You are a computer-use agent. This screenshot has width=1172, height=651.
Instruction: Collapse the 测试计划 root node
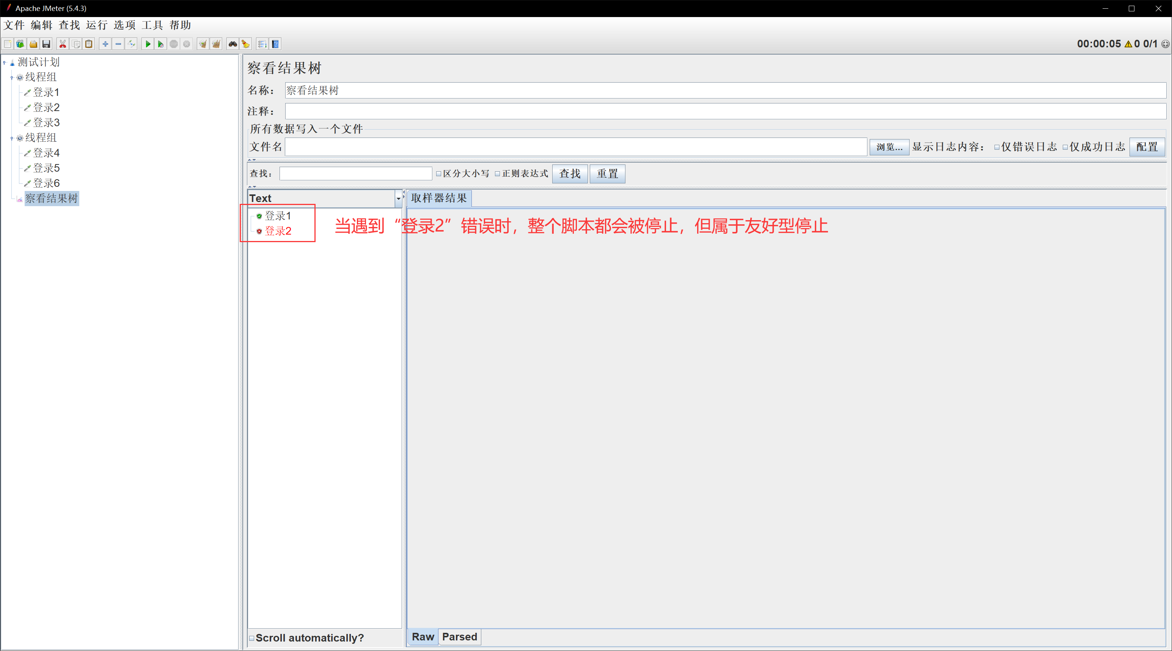click(x=4, y=62)
